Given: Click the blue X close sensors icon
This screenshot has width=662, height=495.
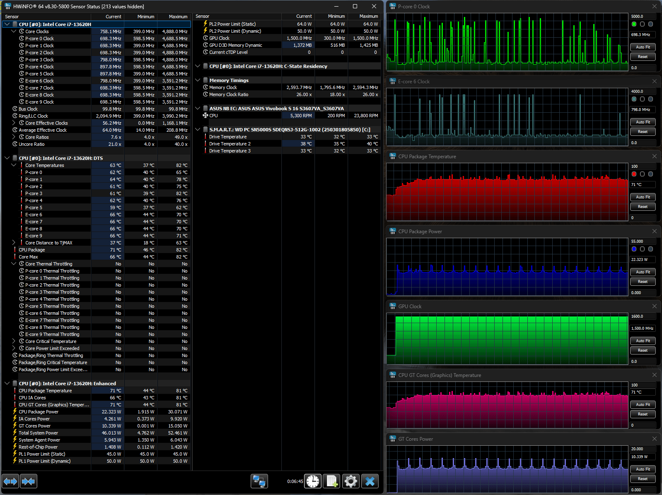Looking at the screenshot, I should point(370,481).
